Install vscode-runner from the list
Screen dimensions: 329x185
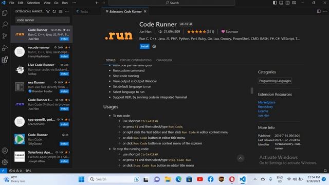coord(64,56)
